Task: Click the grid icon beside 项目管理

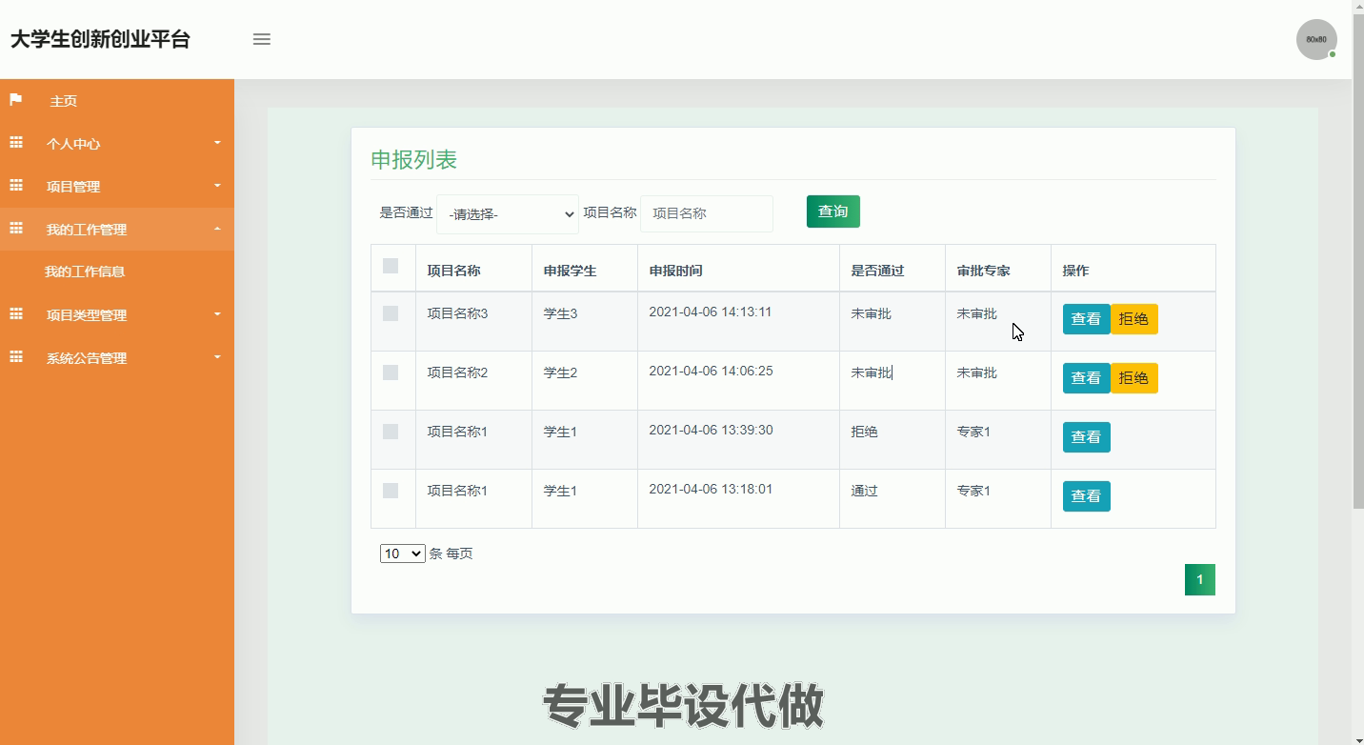Action: pos(15,186)
